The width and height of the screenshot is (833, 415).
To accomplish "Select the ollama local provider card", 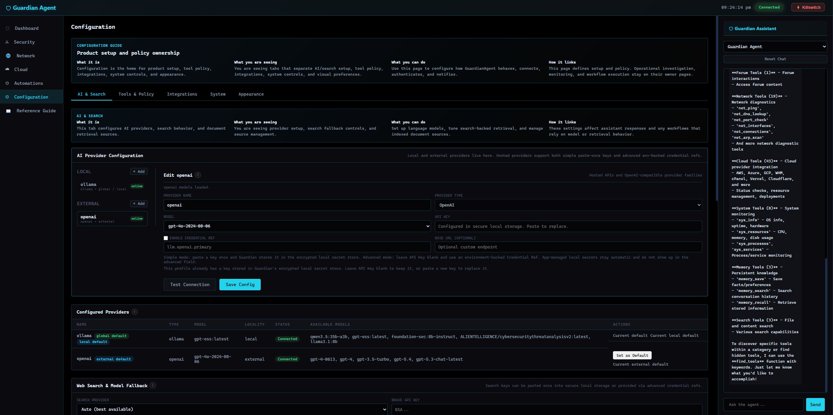I will (x=112, y=187).
